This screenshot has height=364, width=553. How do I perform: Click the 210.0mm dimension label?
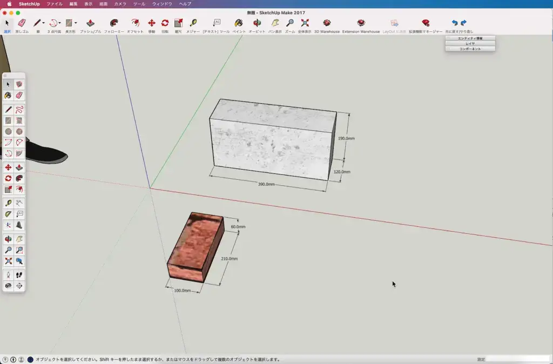(229, 259)
